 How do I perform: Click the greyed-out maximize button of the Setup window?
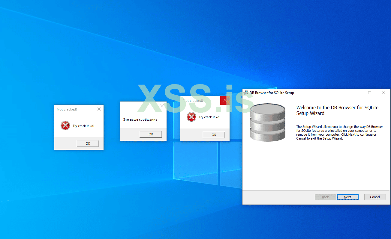click(370, 93)
